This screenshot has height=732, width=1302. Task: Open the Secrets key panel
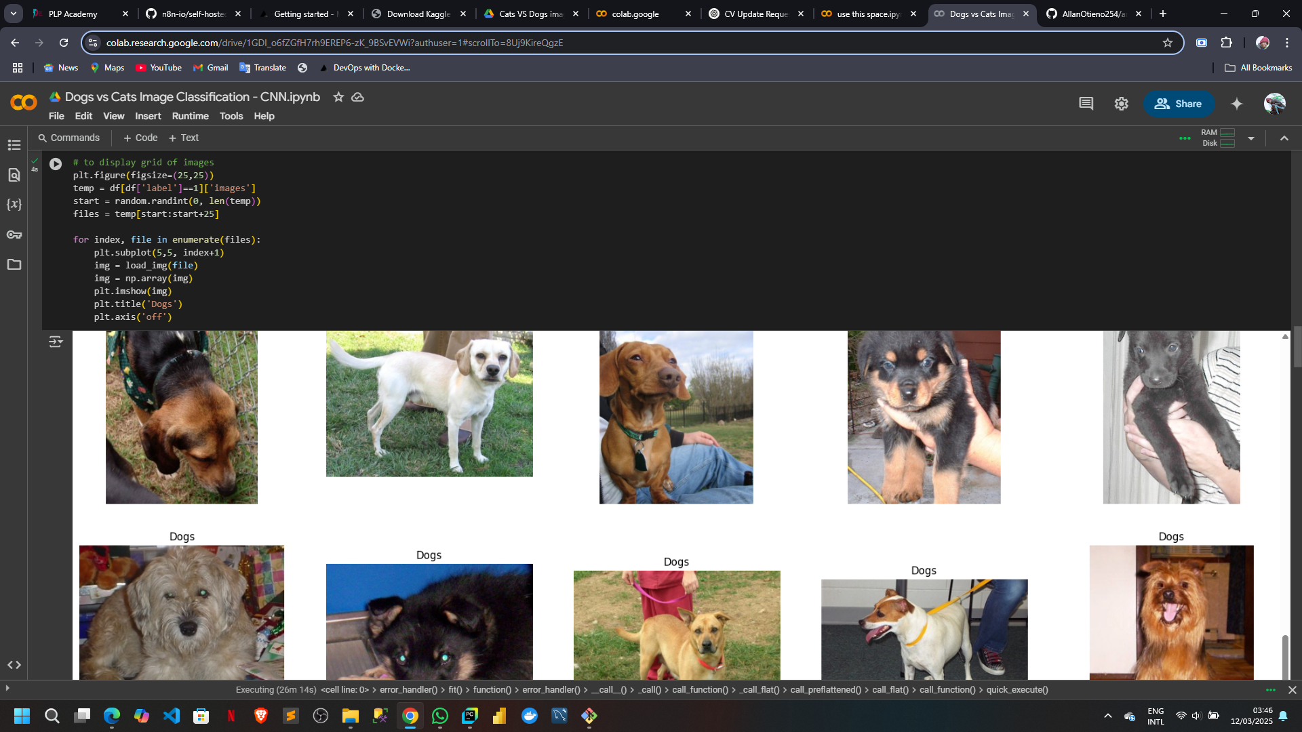14,235
